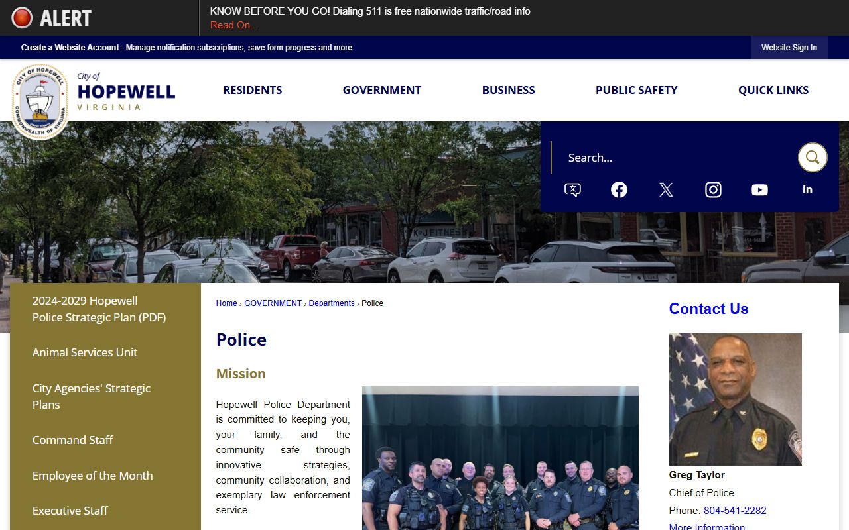Viewport: 849px width, 530px height.
Task: Click the Home breadcrumb link
Action: coord(226,303)
